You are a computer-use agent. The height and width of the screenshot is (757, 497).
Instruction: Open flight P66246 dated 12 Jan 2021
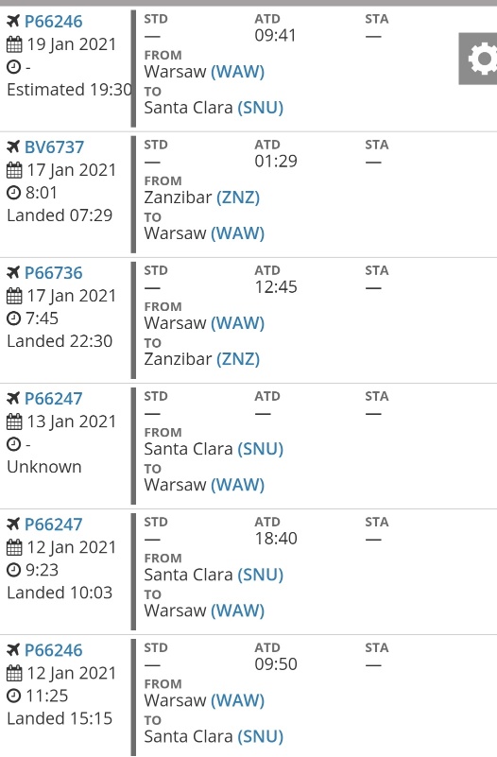click(54, 650)
